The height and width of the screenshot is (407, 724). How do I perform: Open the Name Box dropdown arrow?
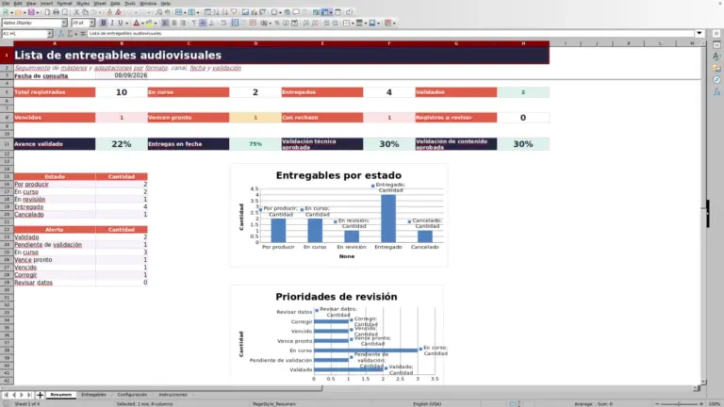pyautogui.click(x=49, y=34)
